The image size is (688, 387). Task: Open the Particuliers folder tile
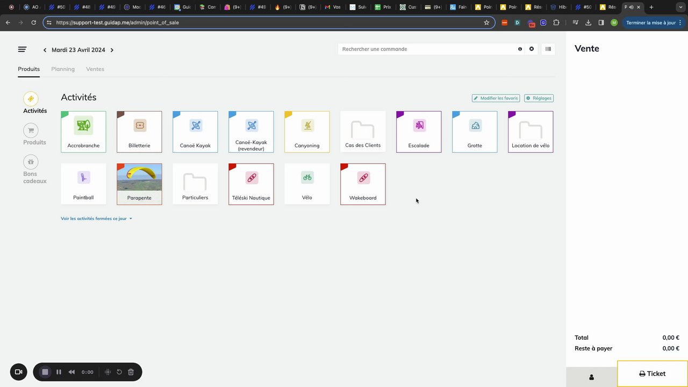click(195, 184)
